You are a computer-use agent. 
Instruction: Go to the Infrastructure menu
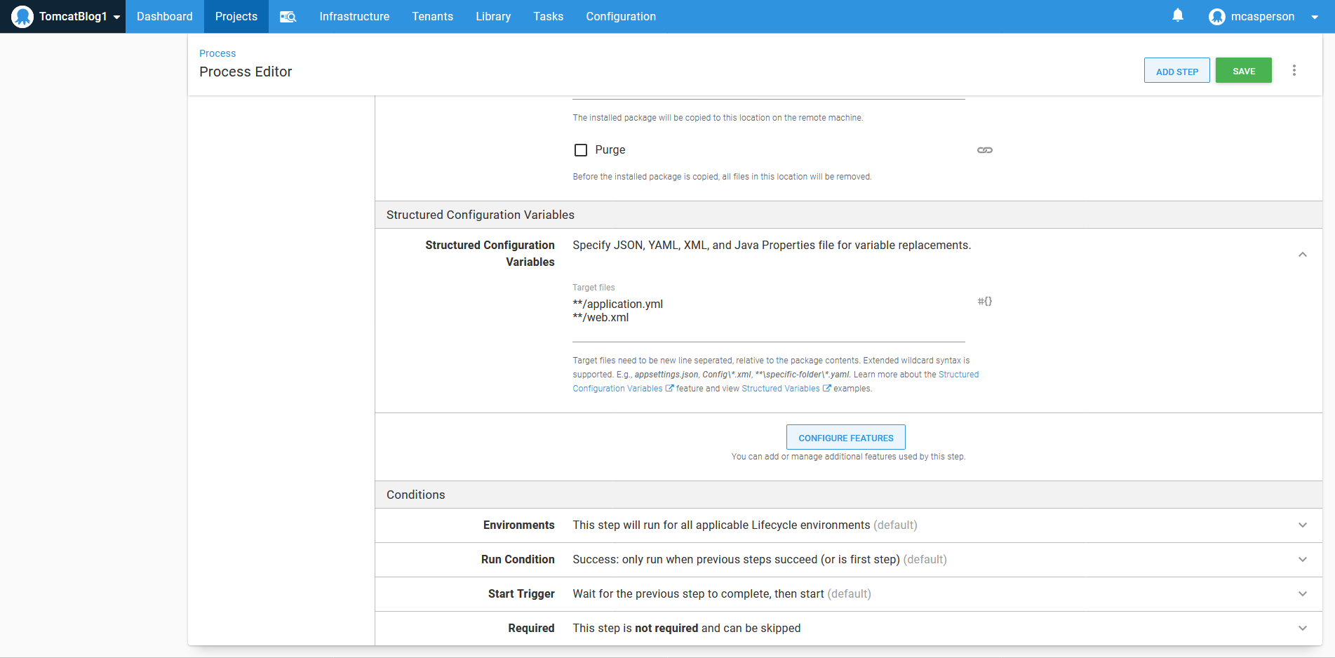click(354, 17)
